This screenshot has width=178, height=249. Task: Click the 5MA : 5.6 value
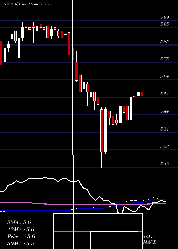point(19,222)
